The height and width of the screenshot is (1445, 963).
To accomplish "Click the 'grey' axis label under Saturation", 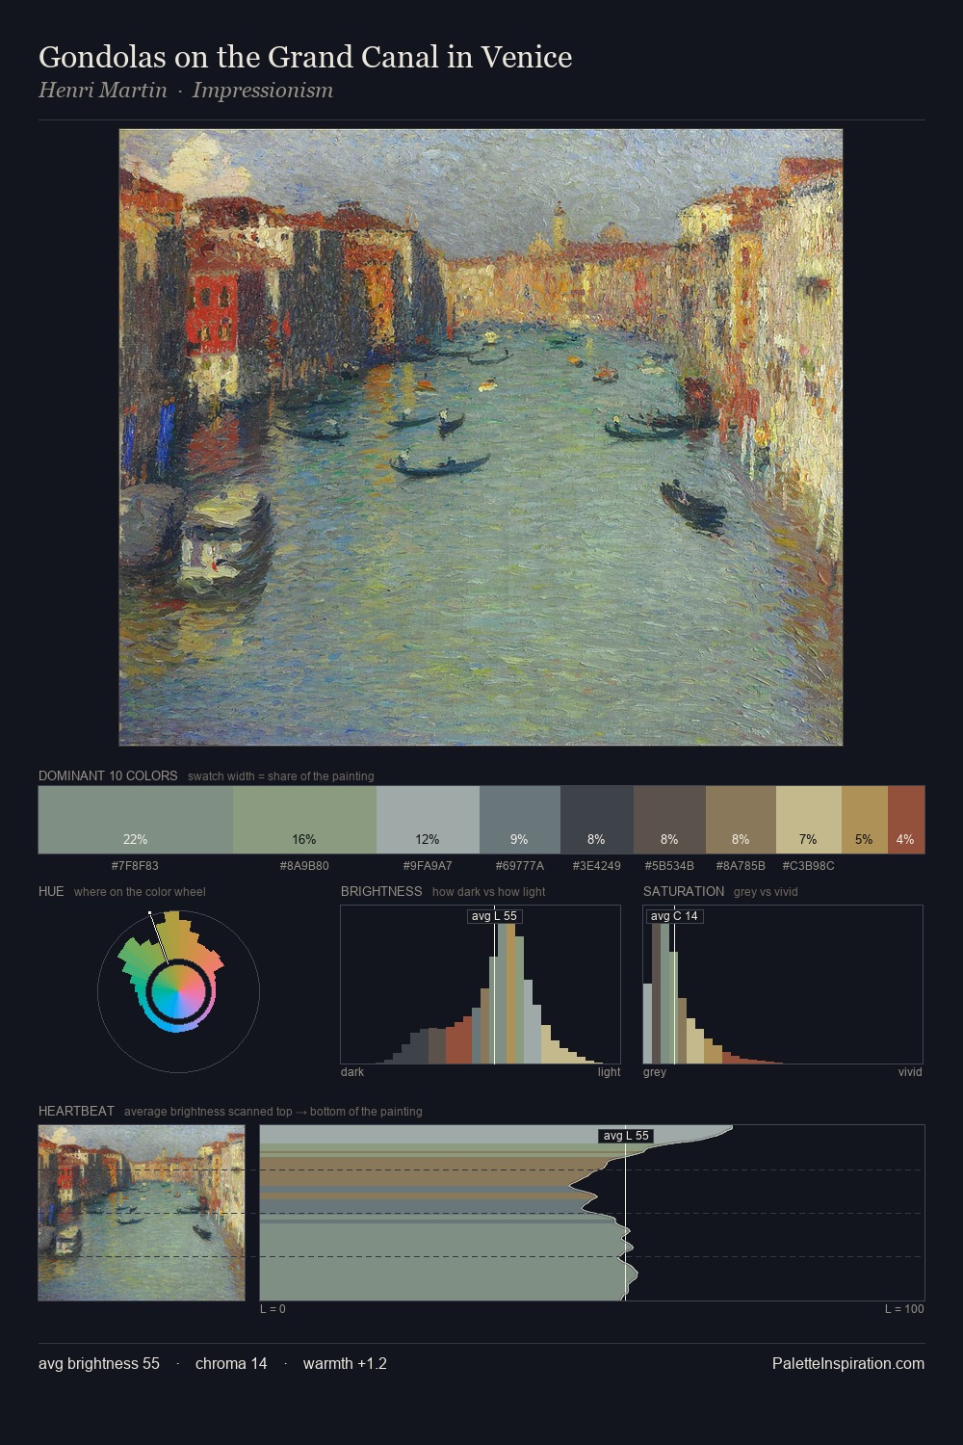I will pos(655,1072).
